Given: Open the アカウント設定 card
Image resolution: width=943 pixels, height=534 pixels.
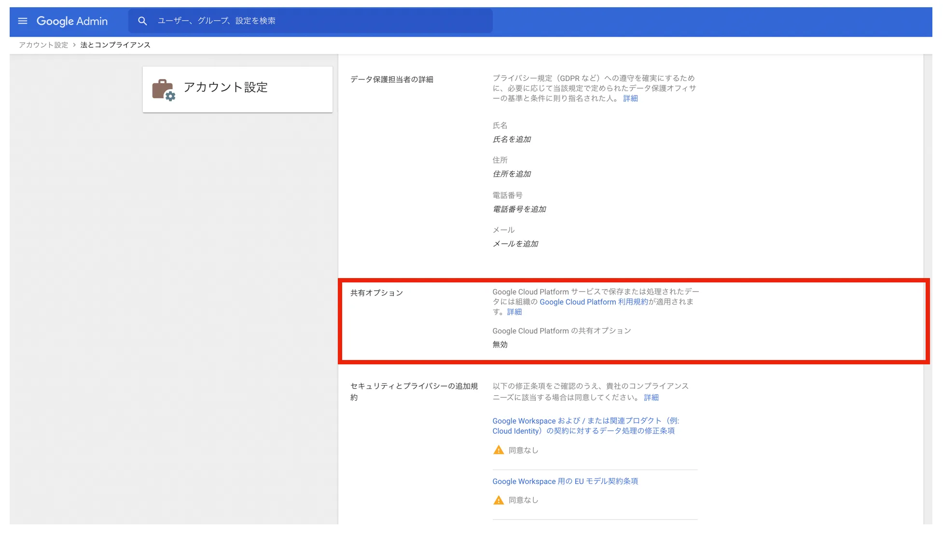Looking at the screenshot, I should click(237, 90).
